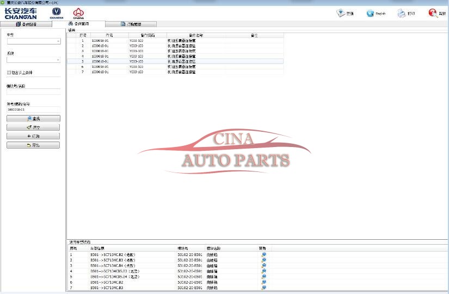The image size is (449, 294).
Task: Click view icon for row 1 B501 SC7134C.B2
Action: tap(264, 254)
